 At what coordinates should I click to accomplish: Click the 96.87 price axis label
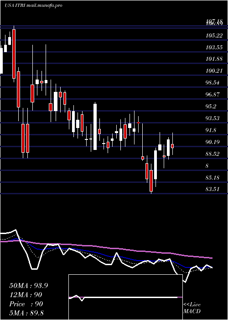point(213,95)
